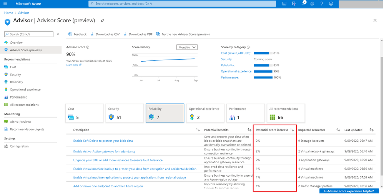Viewport: 384px width, 195px height.
Task: Open Configuration under Settings
Action: (19, 146)
